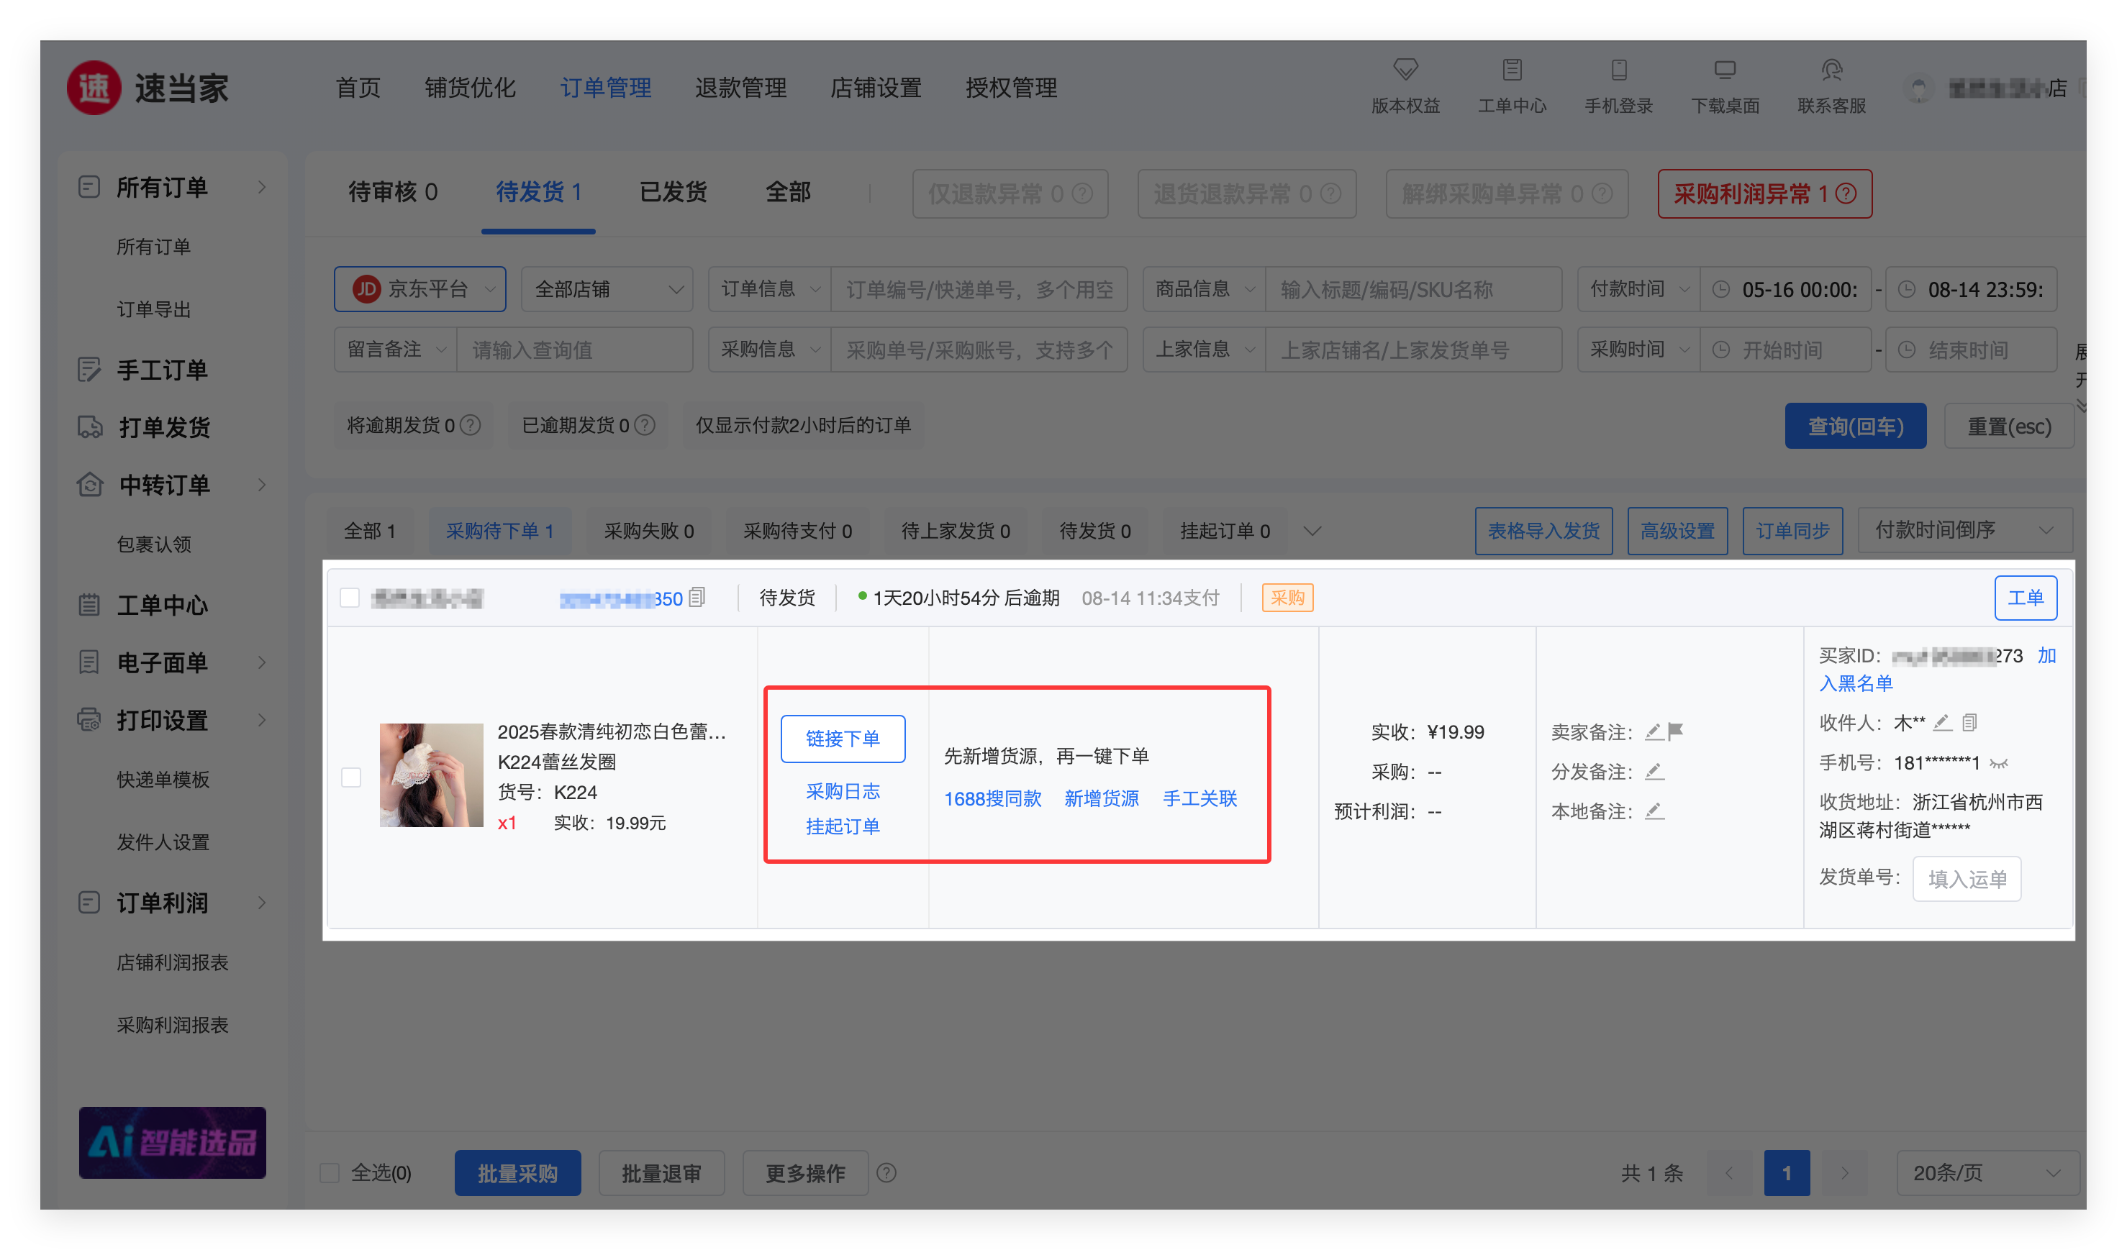2127x1250 pixels.
Task: Expand the 20条/页 page size dropdown
Action: (x=1986, y=1173)
